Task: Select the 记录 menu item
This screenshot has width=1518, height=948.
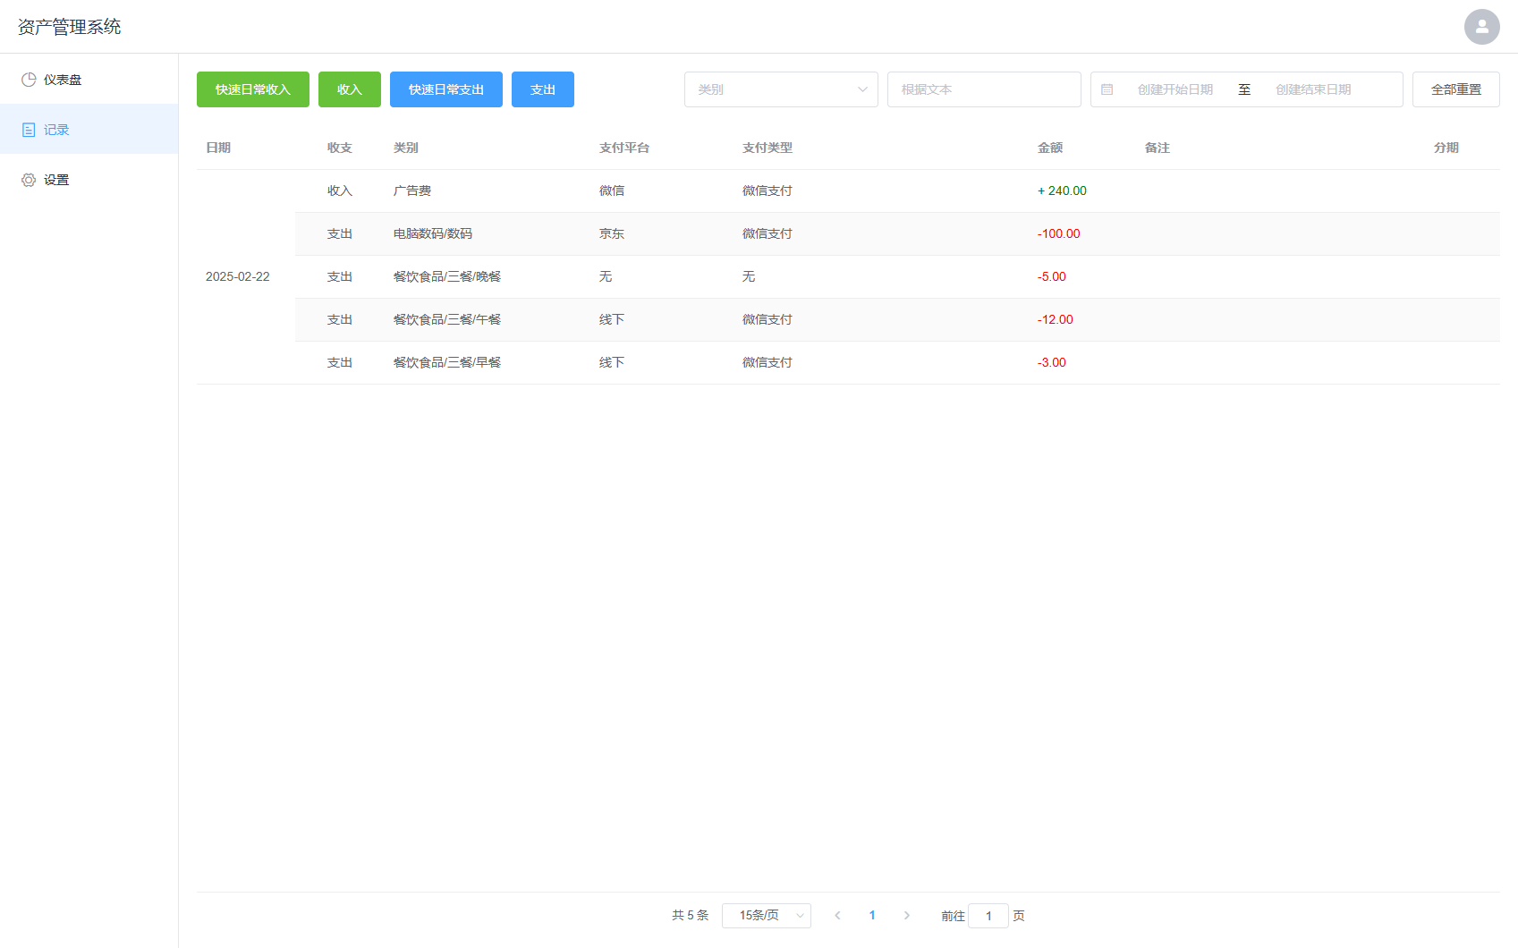Action: 89,129
